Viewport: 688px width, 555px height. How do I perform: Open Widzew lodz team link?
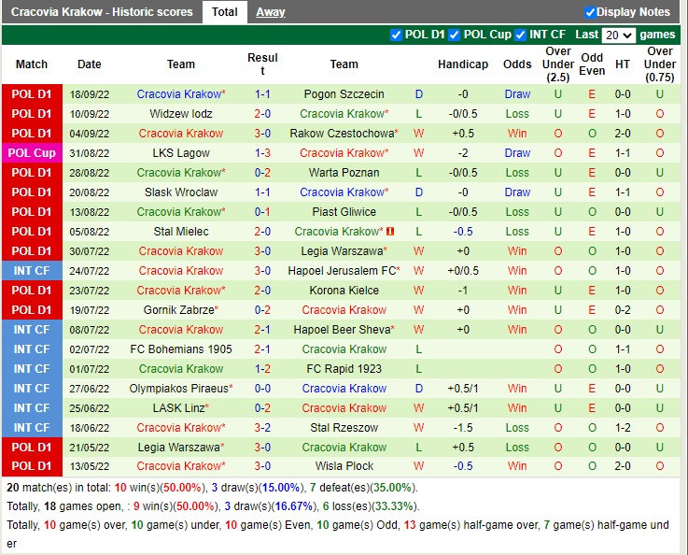point(181,114)
